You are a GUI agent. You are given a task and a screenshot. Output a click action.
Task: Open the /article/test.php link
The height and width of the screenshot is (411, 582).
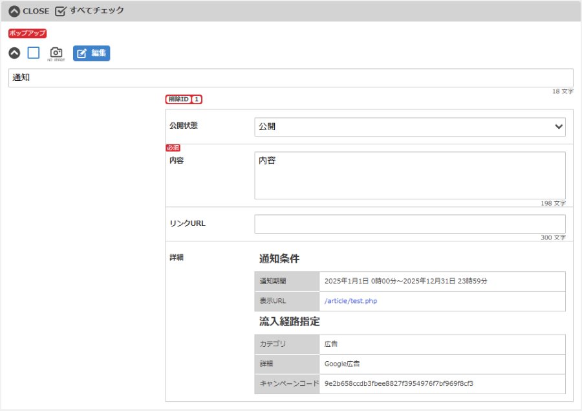(x=350, y=301)
